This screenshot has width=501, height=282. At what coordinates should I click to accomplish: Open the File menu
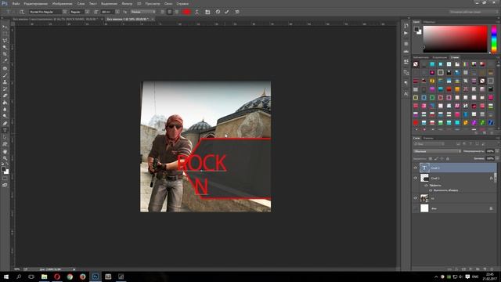pos(16,3)
